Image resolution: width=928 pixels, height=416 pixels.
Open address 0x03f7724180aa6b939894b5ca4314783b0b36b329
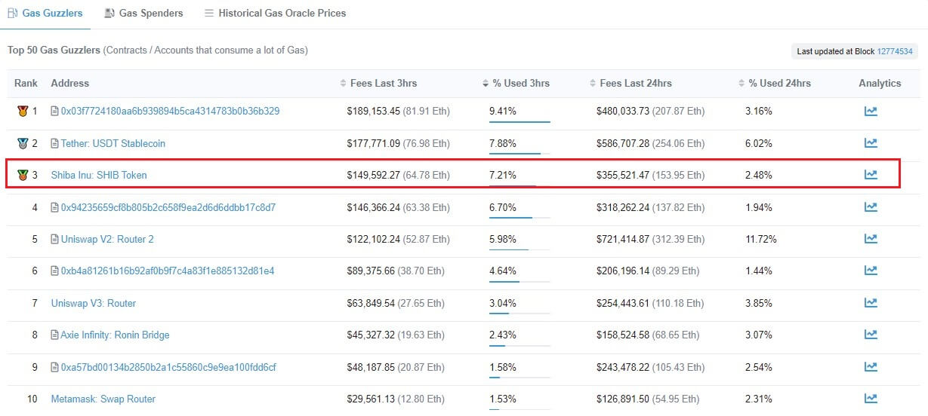coord(170,111)
